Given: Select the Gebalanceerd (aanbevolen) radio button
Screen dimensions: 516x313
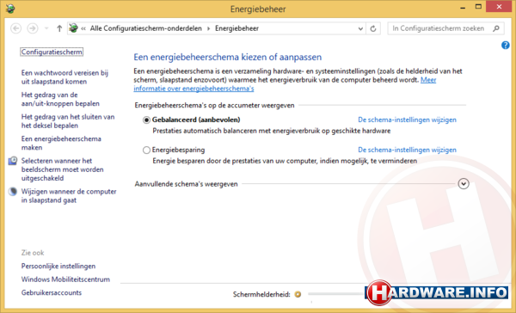Looking at the screenshot, I should tap(146, 120).
